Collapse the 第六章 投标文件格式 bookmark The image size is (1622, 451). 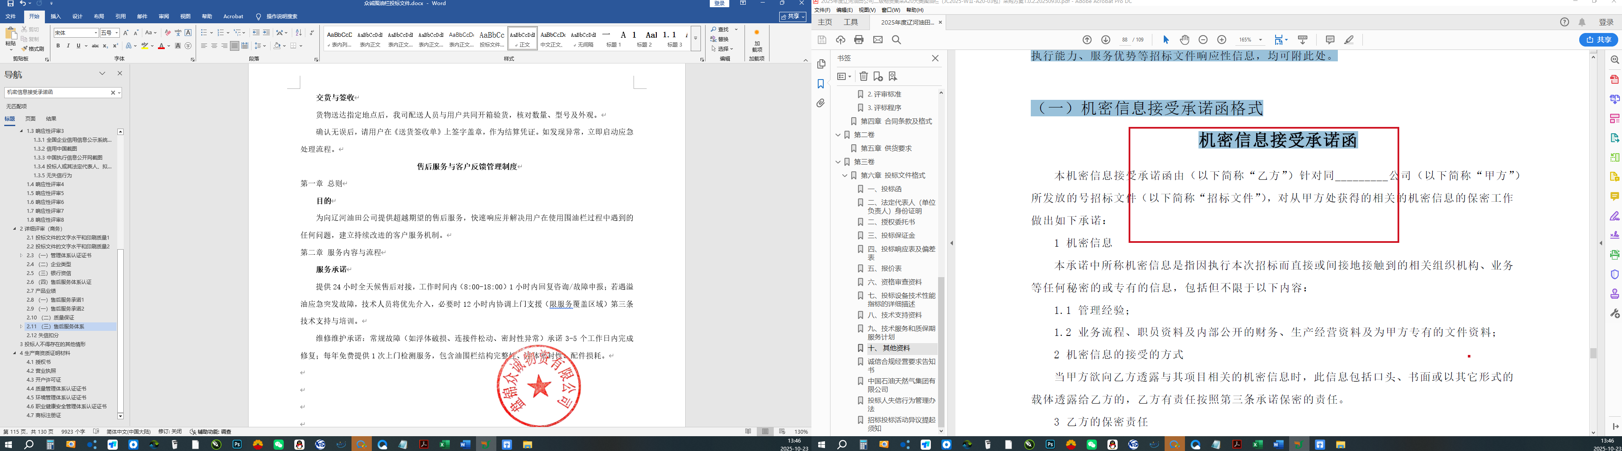point(845,176)
